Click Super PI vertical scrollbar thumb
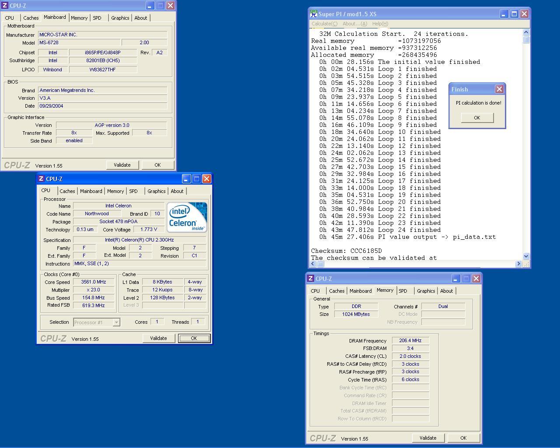This screenshot has width=560, height=448. 526,39
